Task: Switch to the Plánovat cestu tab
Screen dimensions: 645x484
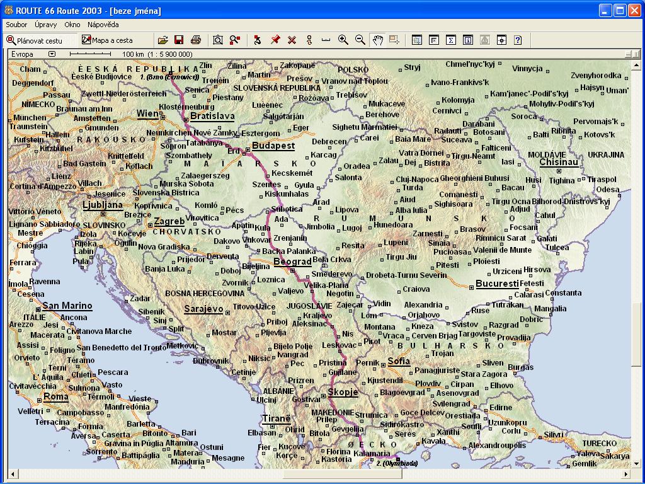Action: coord(40,40)
